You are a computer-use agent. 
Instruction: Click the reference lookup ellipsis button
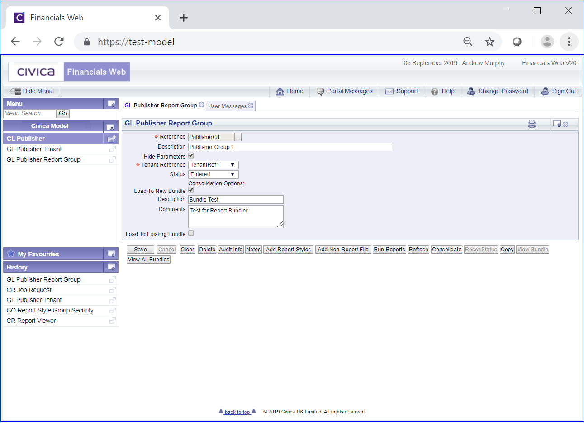(238, 137)
